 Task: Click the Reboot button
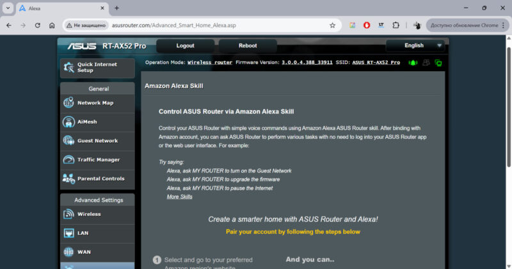pyautogui.click(x=248, y=45)
